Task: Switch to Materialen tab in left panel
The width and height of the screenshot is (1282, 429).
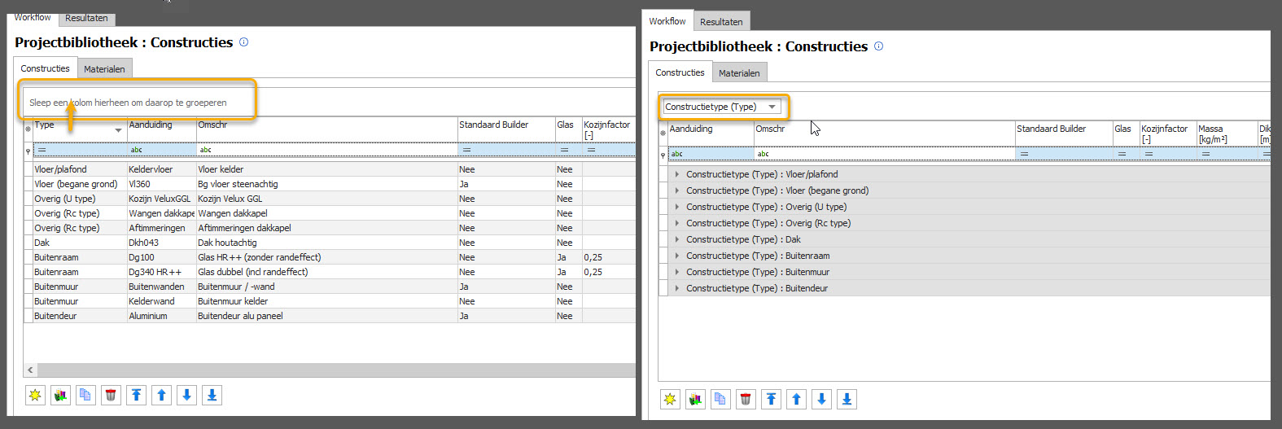Action: (x=104, y=69)
